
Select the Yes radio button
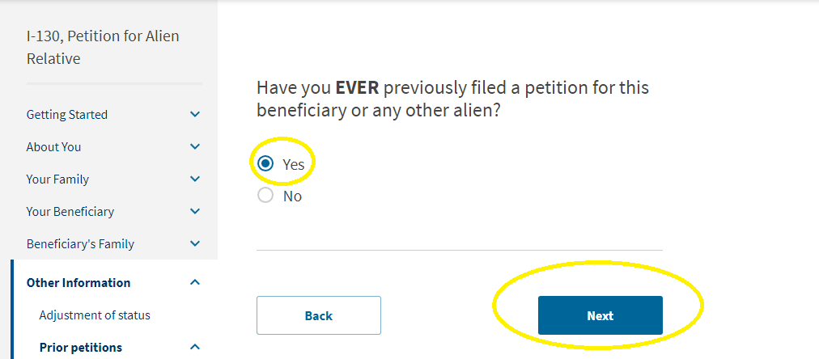pos(265,164)
